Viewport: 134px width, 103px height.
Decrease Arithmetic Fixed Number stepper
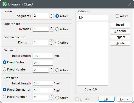click(x=51, y=99)
